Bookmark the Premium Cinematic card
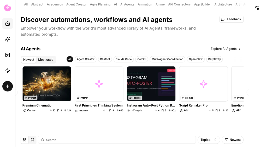This screenshot has height=147, width=261. tap(60, 110)
